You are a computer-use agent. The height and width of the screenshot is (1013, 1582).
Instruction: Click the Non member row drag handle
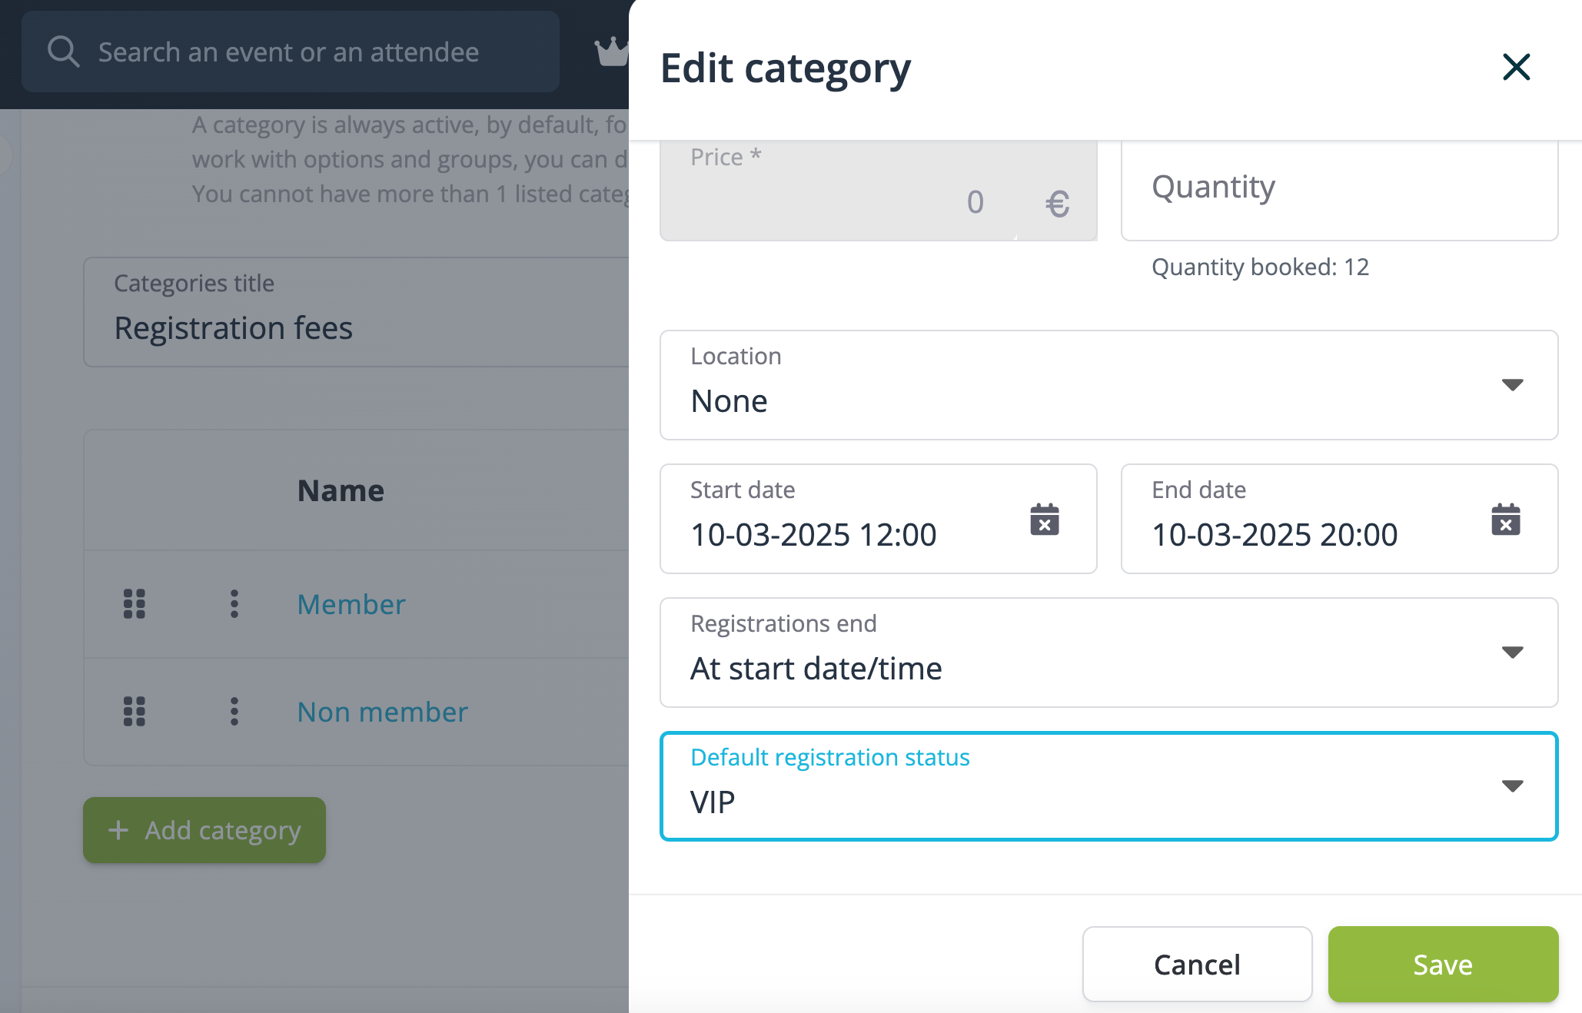[x=135, y=712]
